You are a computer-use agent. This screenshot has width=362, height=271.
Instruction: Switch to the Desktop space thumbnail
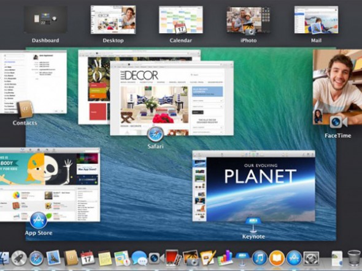[113, 20]
